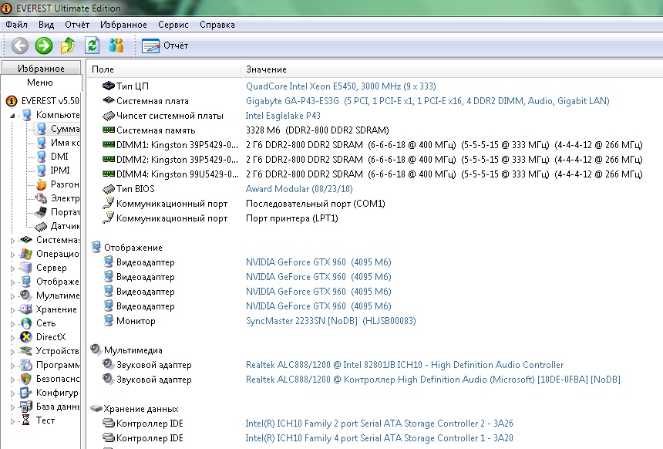663x449 pixels.
Task: Open the SyncMaster 2233SN monitor link
Action: pyautogui.click(x=331, y=321)
